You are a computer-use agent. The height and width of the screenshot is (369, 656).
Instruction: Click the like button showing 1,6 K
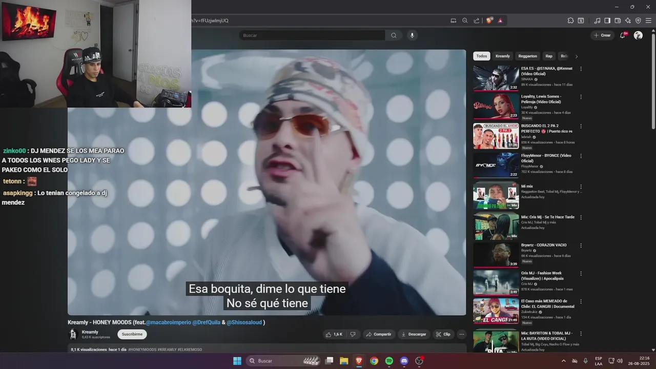click(x=334, y=334)
